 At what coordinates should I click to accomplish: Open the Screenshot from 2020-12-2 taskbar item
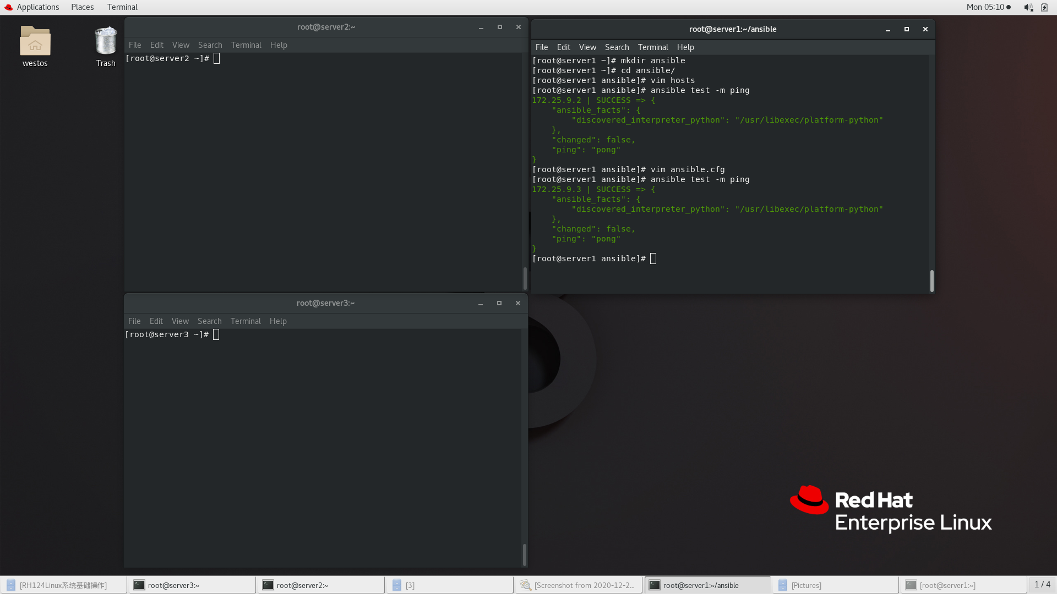tap(578, 585)
